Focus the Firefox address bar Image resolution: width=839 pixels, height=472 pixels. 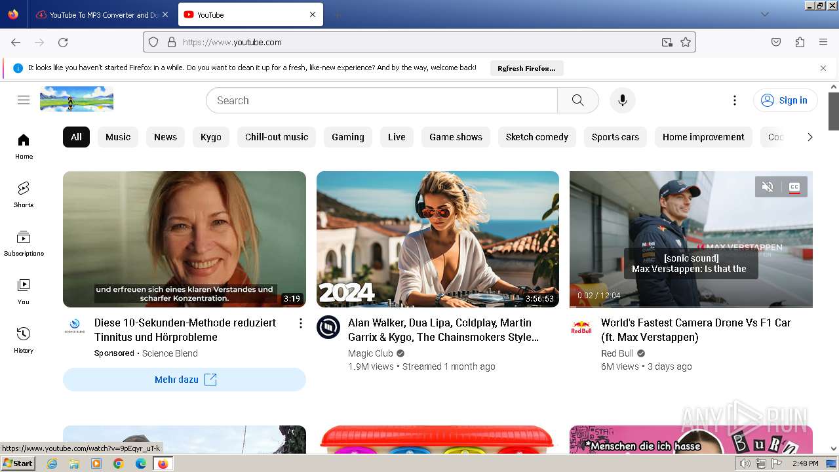point(419,42)
